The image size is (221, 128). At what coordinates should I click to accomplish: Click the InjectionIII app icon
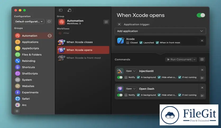pyautogui.click(x=120, y=71)
